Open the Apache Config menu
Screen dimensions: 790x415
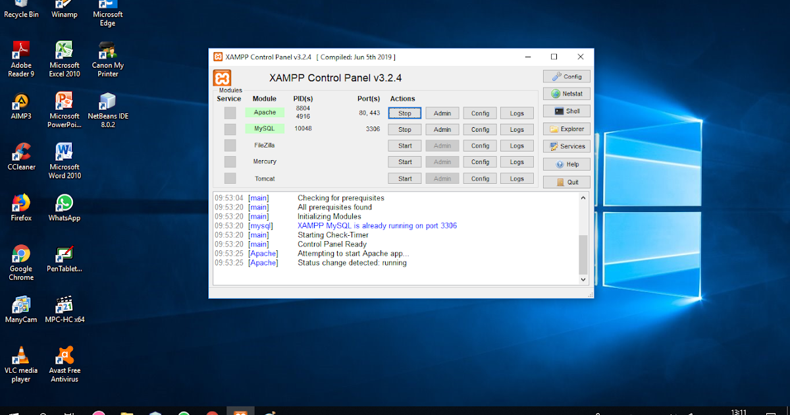pos(480,113)
